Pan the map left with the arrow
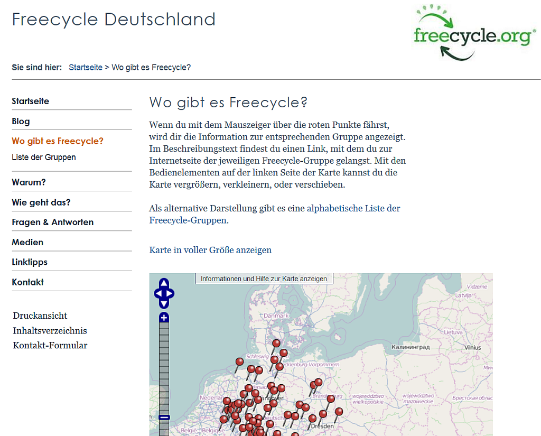 point(157,293)
